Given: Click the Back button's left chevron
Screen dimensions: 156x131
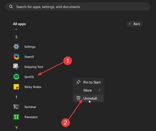Looking at the screenshot, I should (x=130, y=24).
